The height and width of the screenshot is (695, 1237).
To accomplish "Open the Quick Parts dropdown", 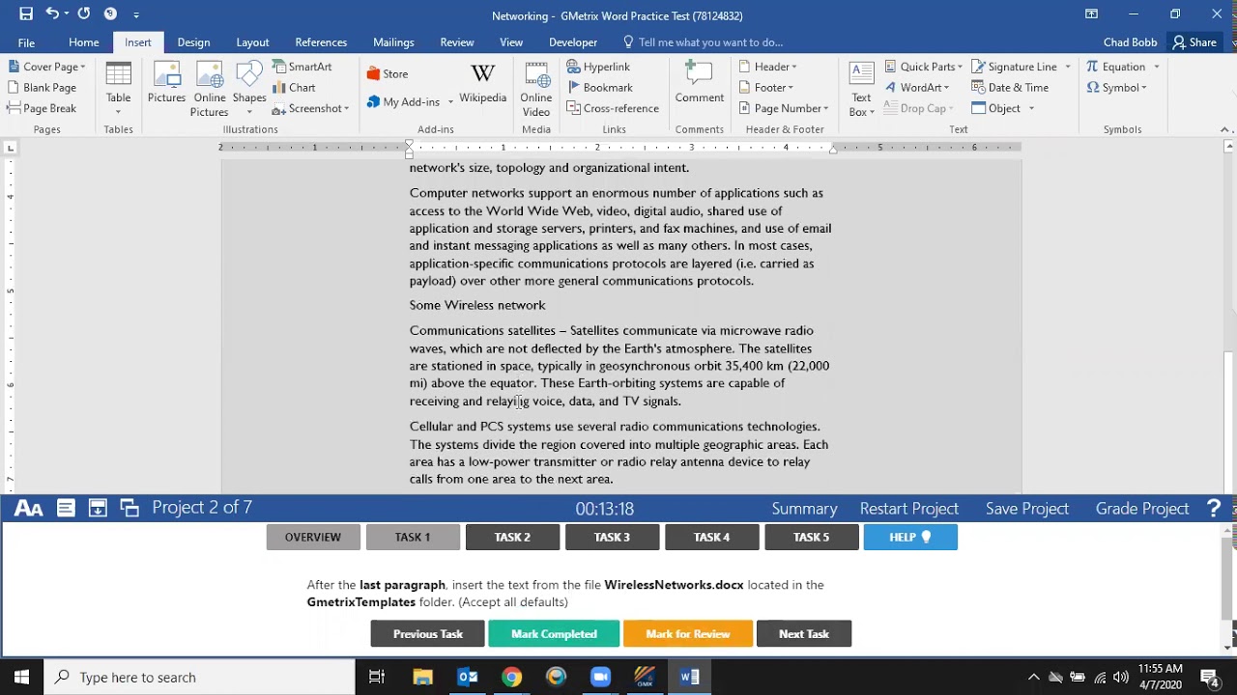I will coord(923,67).
